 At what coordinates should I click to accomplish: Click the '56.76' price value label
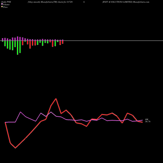[x=148, y=122]
